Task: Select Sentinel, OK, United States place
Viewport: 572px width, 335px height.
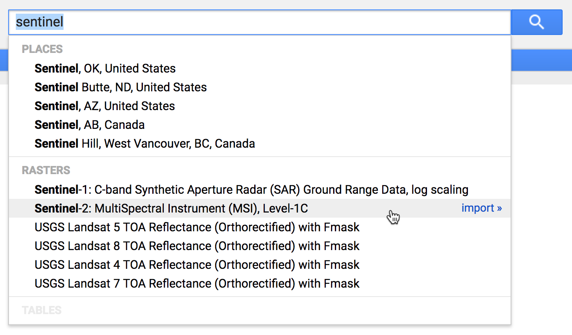Action: pos(105,68)
